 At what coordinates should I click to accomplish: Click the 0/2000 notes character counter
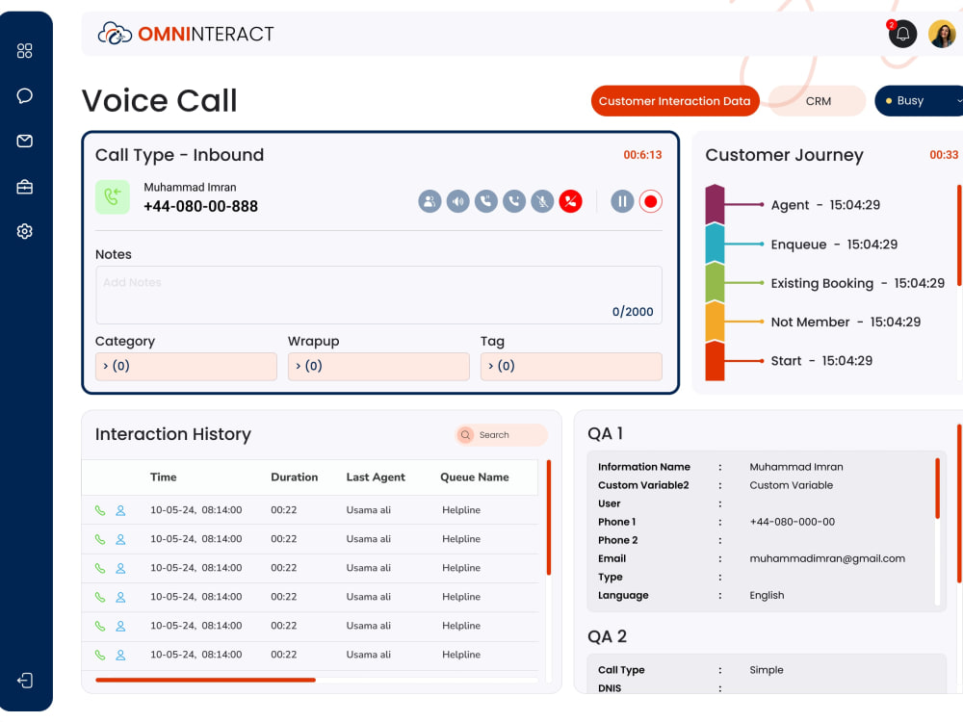pos(633,312)
